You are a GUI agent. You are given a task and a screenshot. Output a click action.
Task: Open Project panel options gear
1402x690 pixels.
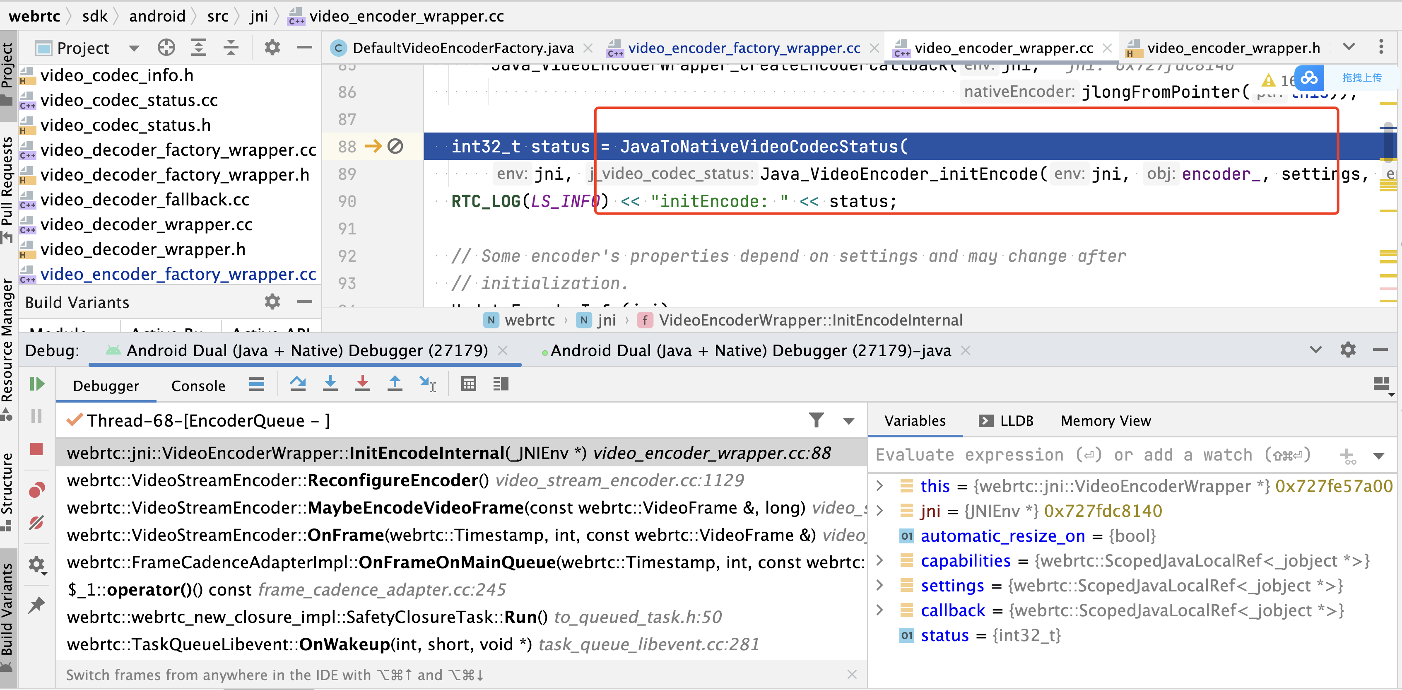click(272, 48)
